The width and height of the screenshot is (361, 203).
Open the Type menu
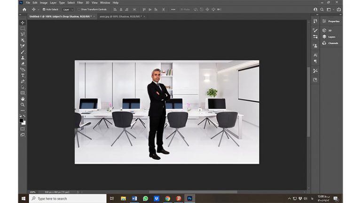(62, 3)
